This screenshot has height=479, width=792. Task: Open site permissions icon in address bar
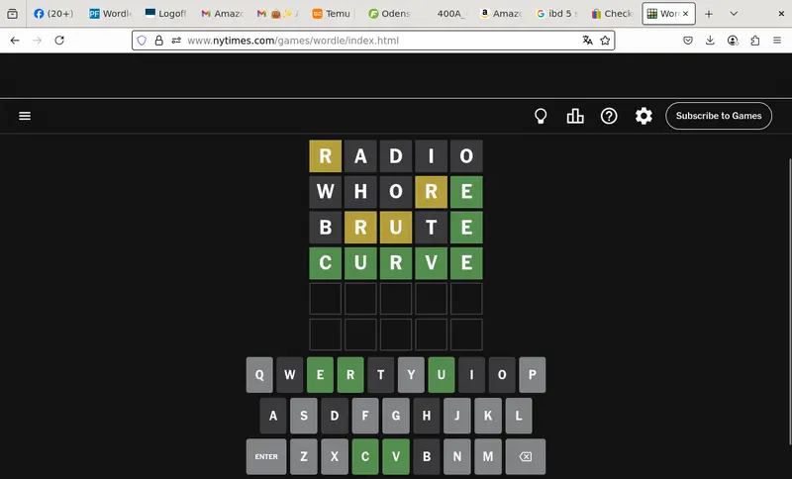176,41
